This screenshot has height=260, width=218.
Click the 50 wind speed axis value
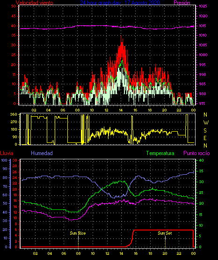[14, 6]
